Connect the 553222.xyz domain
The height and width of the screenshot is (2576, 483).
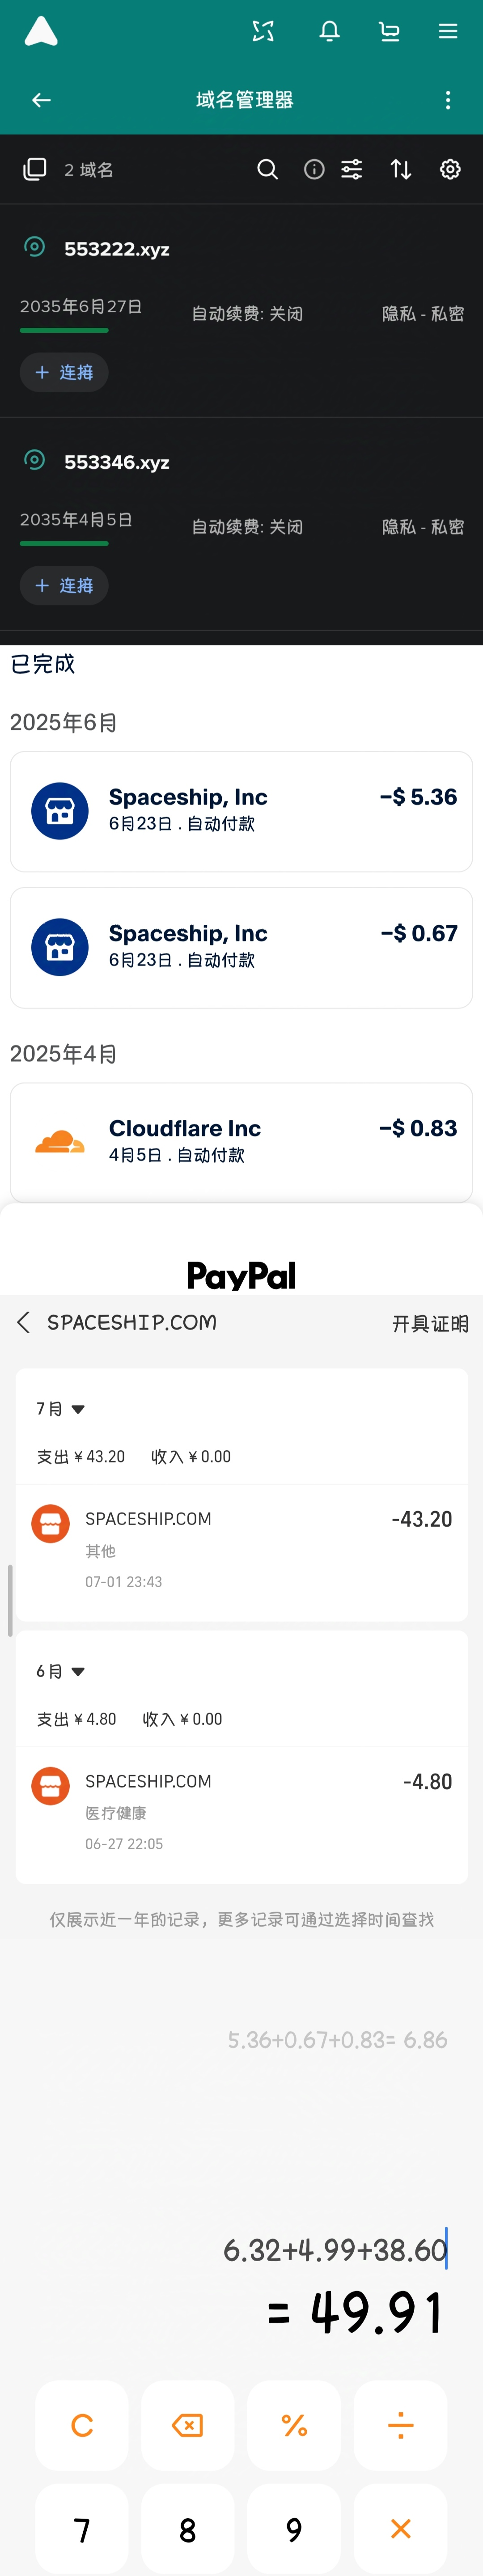click(64, 373)
